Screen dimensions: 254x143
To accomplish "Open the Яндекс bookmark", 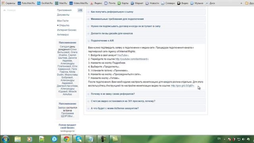I will (x=96, y=3).
